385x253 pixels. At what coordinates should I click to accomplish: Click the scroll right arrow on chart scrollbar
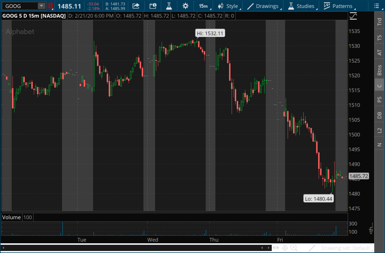click(269, 248)
